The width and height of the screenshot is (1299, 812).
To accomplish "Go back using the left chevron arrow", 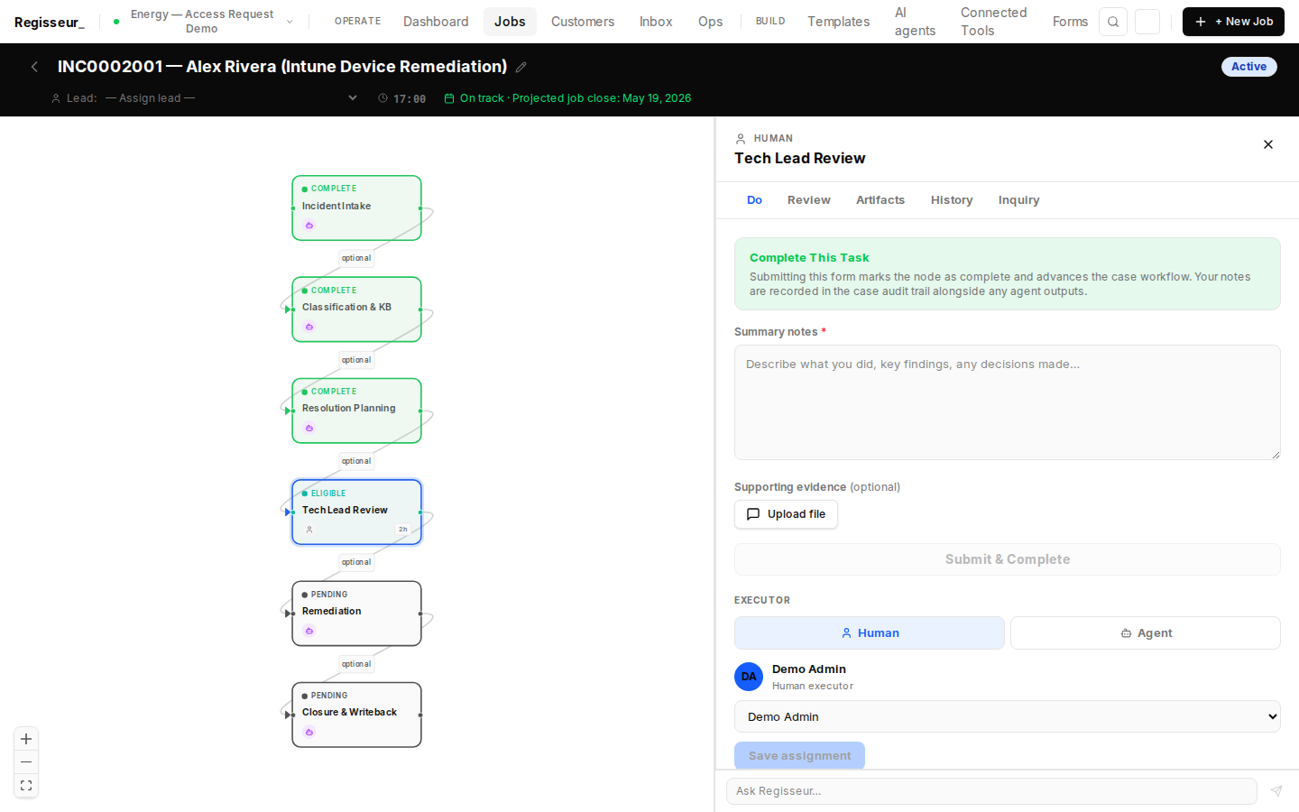I will tap(34, 67).
